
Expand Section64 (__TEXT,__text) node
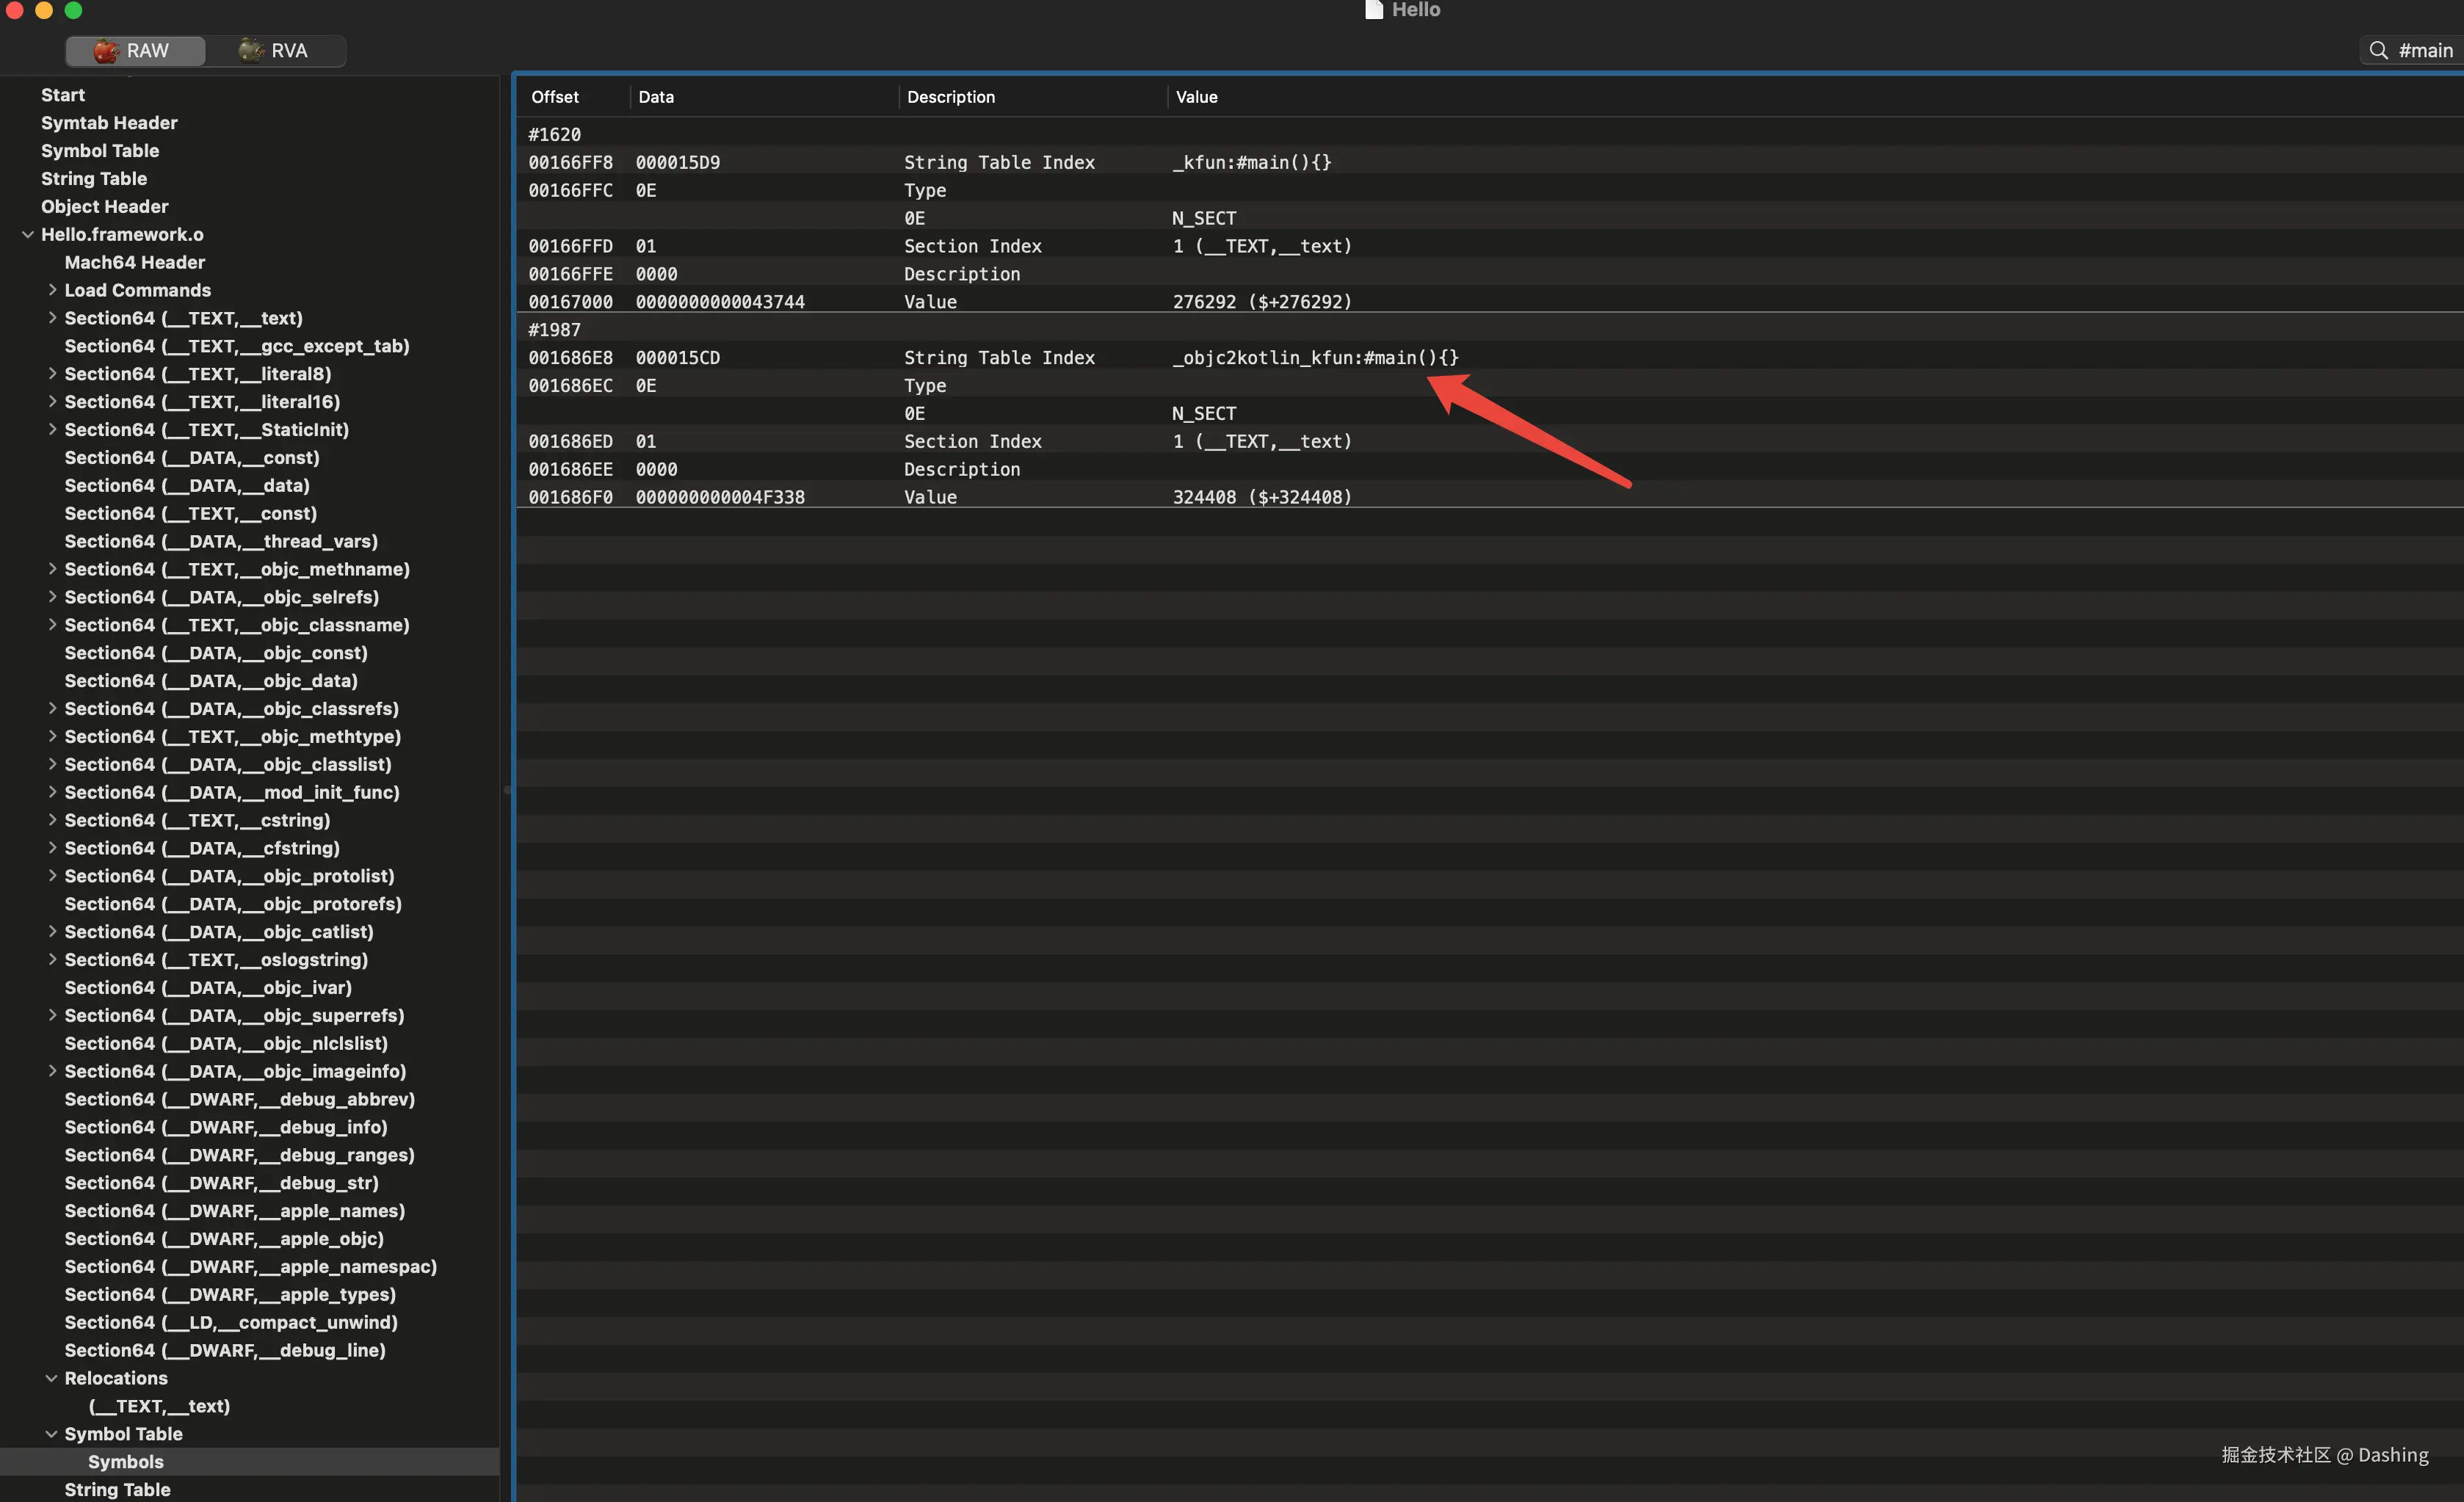pyautogui.click(x=52, y=318)
